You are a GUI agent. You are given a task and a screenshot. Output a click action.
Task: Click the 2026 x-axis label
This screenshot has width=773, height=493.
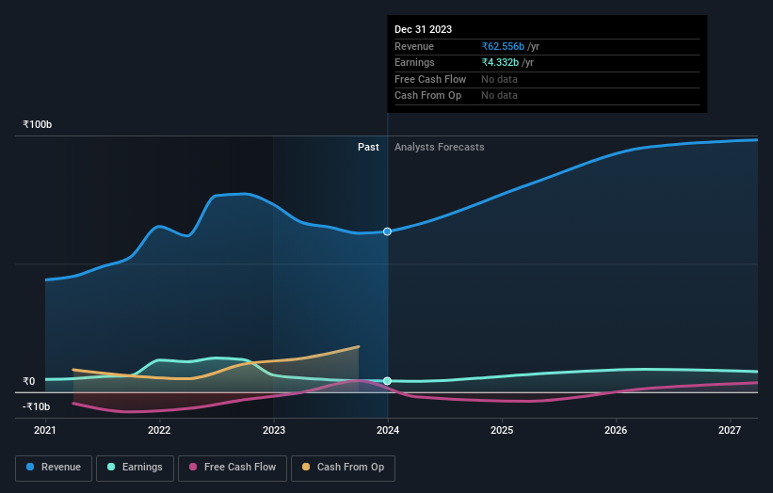tap(616, 431)
